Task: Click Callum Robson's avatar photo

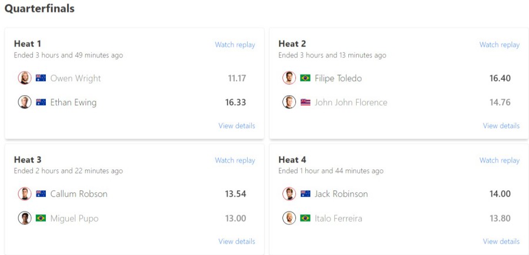Action: (24, 194)
